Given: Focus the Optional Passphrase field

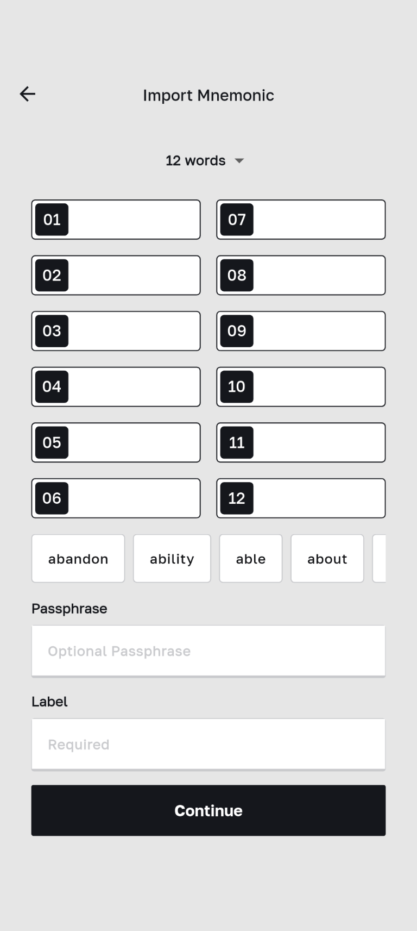Looking at the screenshot, I should pyautogui.click(x=208, y=651).
